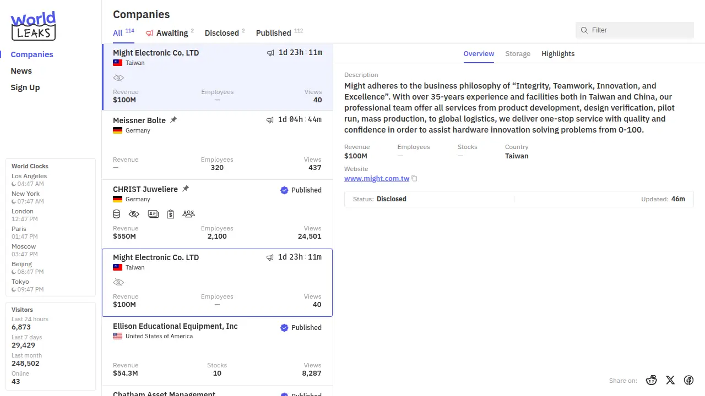
Task: Click the hidden-eye icon on the top Might Electronic card
Action: [118, 78]
